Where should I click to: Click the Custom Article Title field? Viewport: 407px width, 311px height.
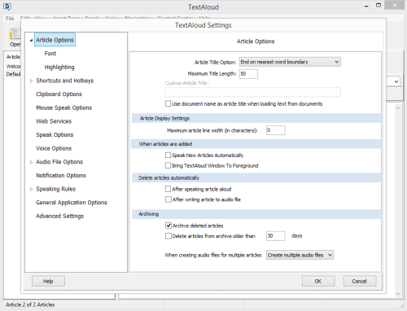(x=253, y=92)
